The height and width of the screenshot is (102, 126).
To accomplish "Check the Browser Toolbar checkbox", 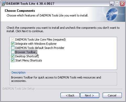I will pyautogui.click(x=13, y=52).
